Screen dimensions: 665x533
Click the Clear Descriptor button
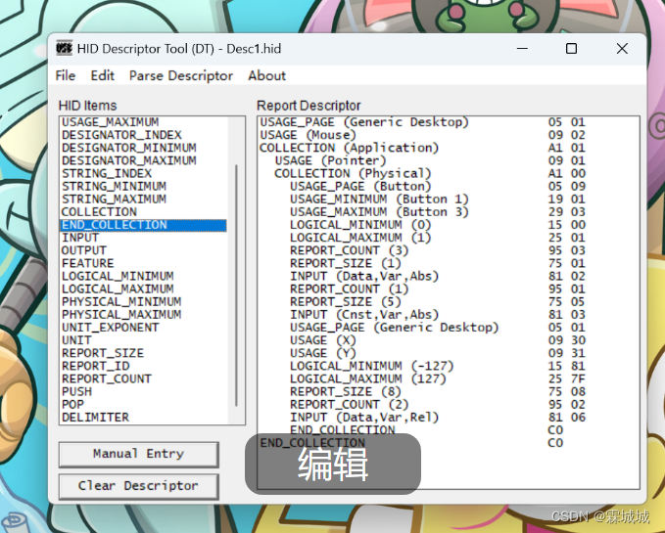click(x=139, y=486)
